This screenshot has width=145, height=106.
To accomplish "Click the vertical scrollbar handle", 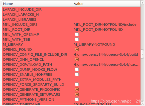I will click(142, 54).
